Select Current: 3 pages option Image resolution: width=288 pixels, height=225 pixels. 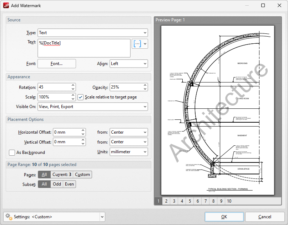[62, 175]
